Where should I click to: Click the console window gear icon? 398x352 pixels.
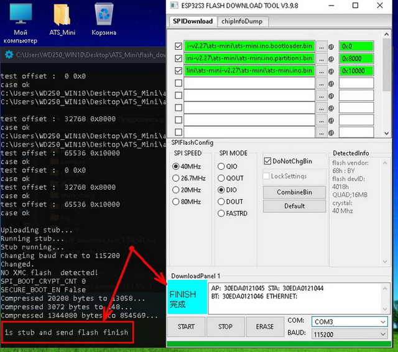coord(9,54)
